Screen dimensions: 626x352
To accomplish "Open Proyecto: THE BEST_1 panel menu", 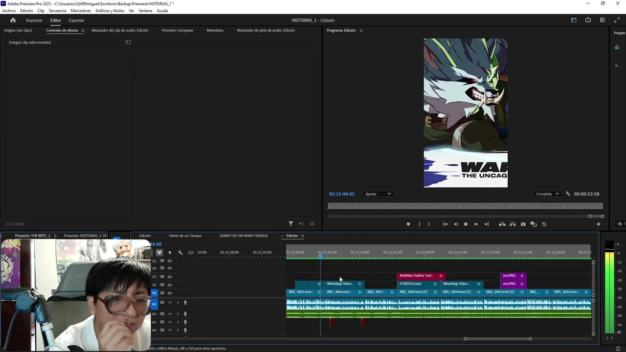I will [x=55, y=236].
